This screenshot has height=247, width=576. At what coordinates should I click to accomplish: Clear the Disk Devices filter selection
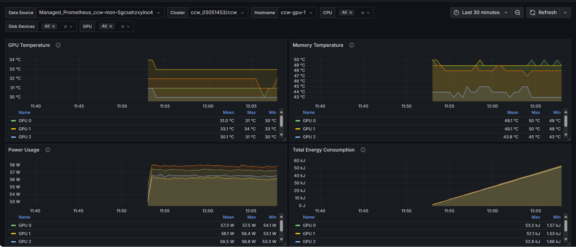[65, 27]
